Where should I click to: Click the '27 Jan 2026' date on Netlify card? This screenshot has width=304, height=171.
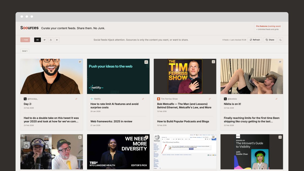pyautogui.click(x=95, y=125)
